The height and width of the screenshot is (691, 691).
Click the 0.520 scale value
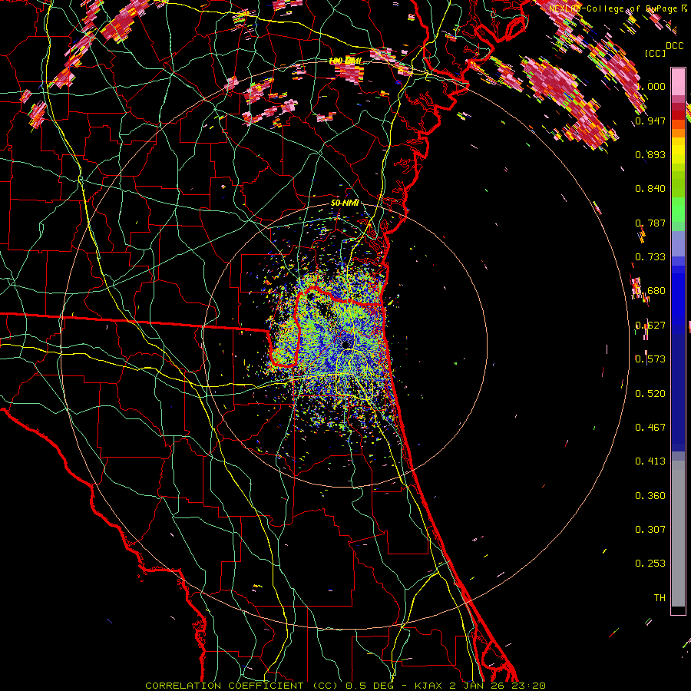tap(650, 394)
